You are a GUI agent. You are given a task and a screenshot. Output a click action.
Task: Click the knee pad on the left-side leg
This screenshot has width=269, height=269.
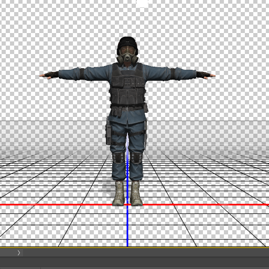[x=119, y=157]
